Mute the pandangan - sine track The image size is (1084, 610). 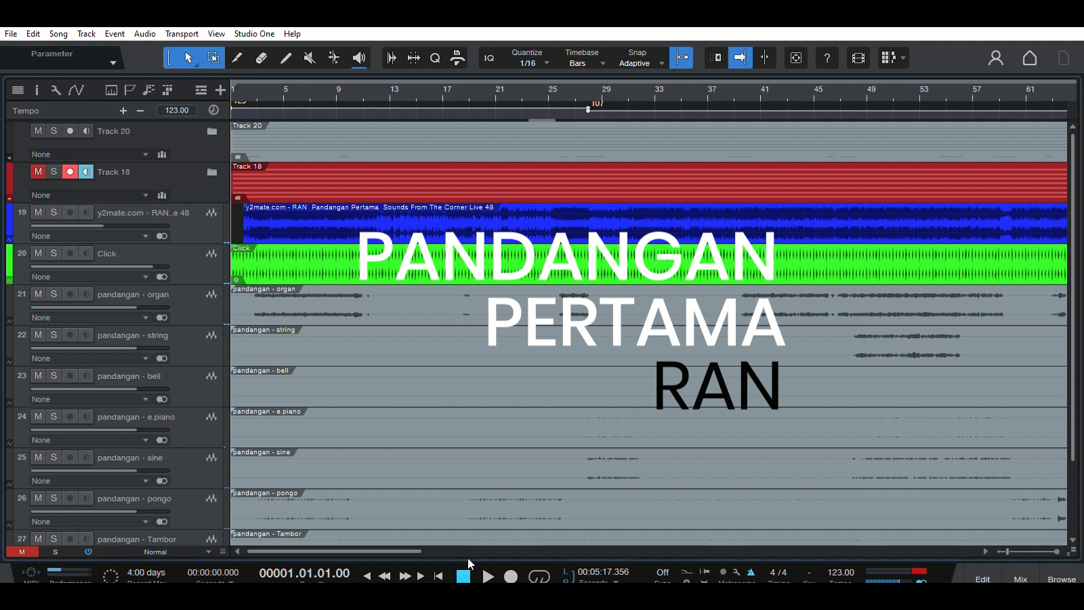pyautogui.click(x=38, y=457)
